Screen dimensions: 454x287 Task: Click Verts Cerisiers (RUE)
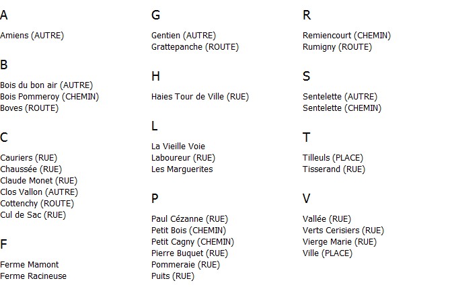tap(343, 231)
